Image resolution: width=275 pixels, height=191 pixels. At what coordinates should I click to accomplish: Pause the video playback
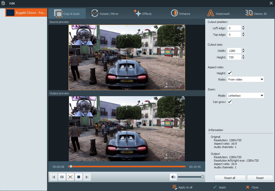(62, 177)
